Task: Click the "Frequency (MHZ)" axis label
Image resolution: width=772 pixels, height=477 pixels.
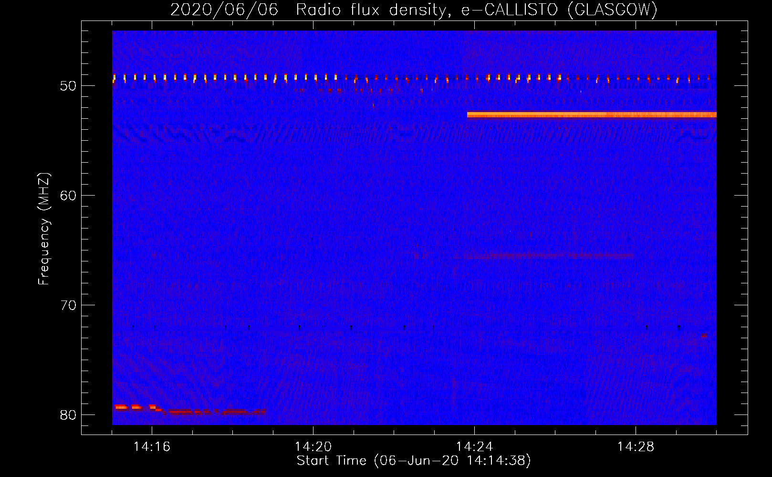Action: click(44, 229)
